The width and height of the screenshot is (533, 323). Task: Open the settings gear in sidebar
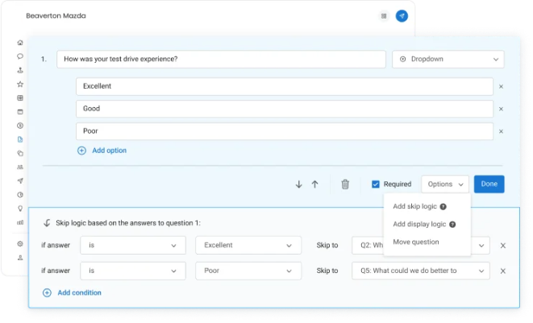tap(20, 243)
